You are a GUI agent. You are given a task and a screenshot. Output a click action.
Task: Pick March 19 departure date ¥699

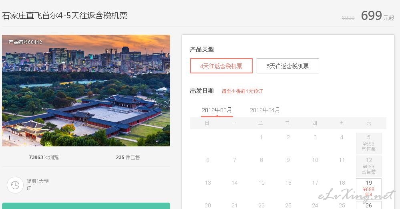[x=369, y=189]
